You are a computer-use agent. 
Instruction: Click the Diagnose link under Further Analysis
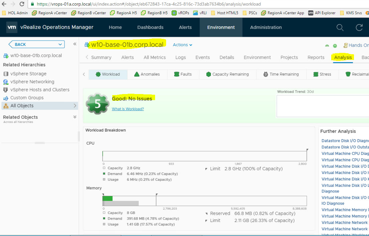pyautogui.click(x=331, y=191)
